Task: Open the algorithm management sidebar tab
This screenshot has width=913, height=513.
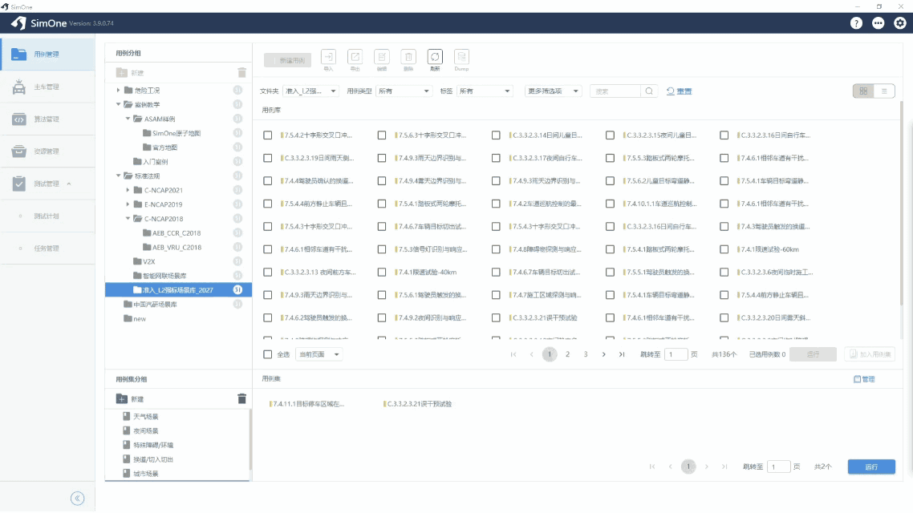Action: pyautogui.click(x=47, y=119)
